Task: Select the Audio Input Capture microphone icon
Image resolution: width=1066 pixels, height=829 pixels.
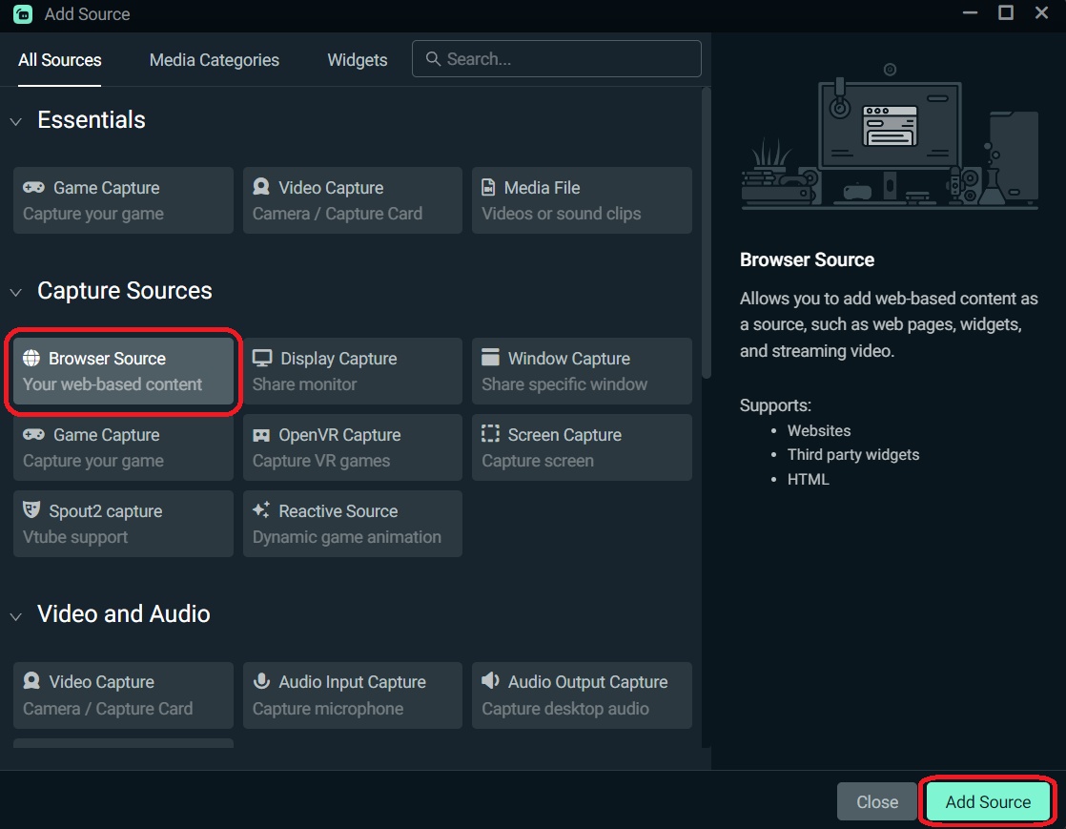Action: (261, 682)
